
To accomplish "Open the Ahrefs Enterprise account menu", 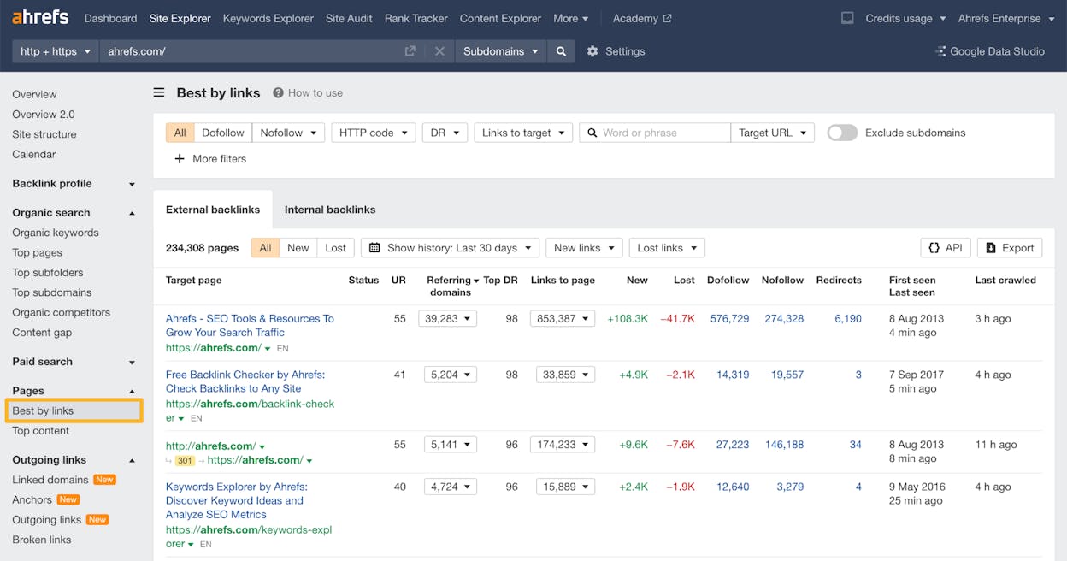I will (1005, 18).
